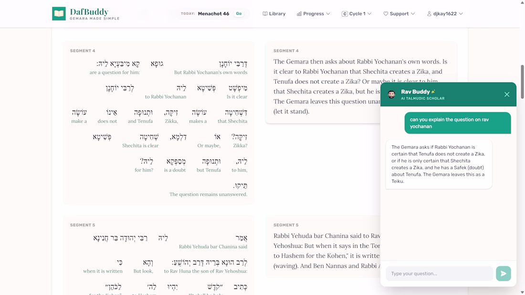Screen dimensions: 525x295
Task: Click the DafBuddy book logo icon
Action: click(x=59, y=14)
